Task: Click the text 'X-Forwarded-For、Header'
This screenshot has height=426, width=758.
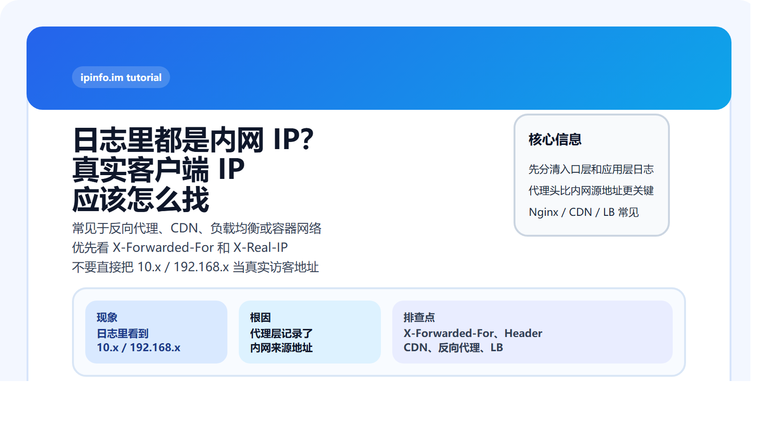Action: tap(473, 333)
